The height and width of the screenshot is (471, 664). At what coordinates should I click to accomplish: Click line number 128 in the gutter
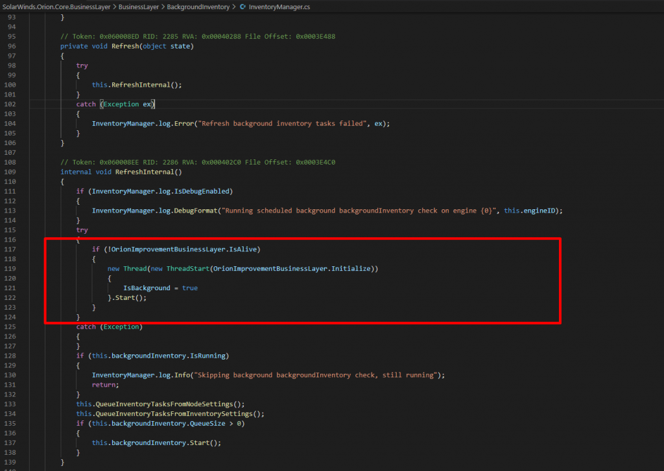coord(10,356)
